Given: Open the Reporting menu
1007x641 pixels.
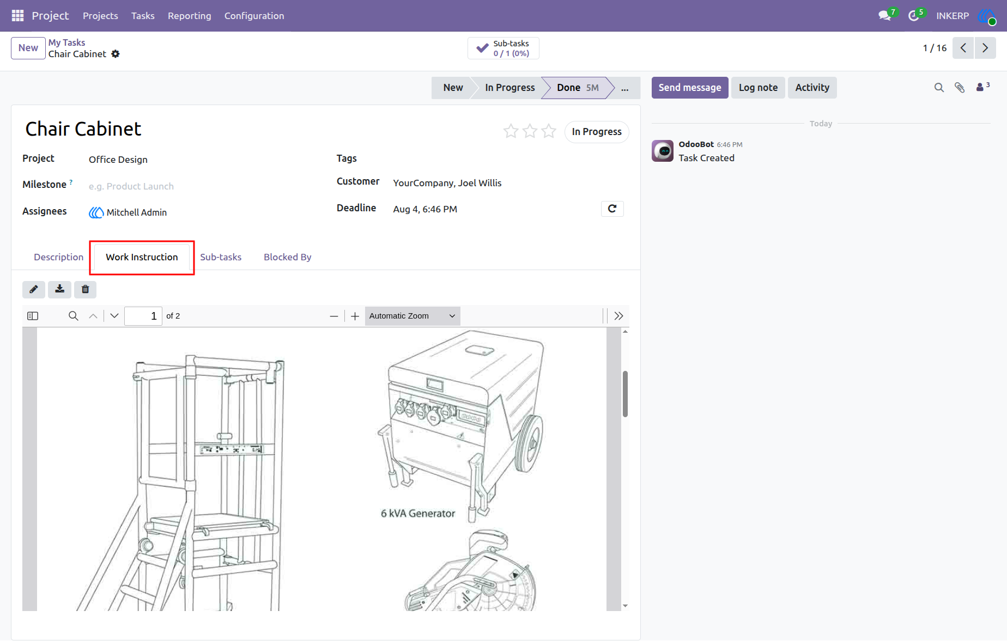Looking at the screenshot, I should pyautogui.click(x=190, y=16).
